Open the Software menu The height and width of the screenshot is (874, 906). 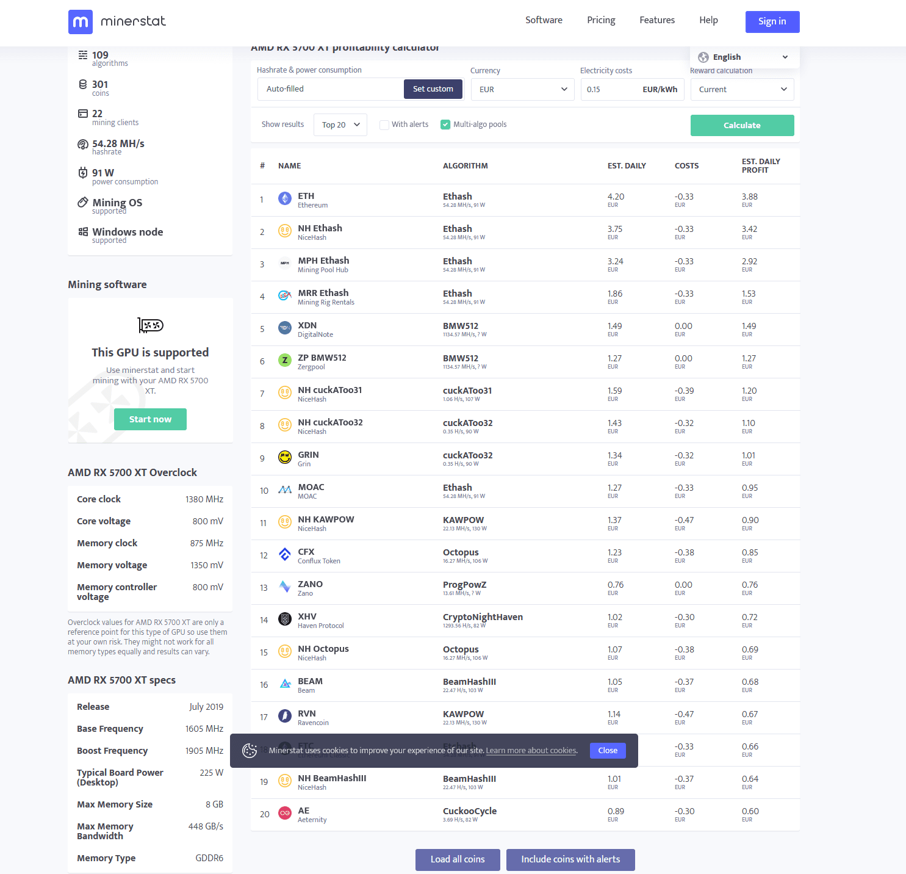(x=544, y=20)
